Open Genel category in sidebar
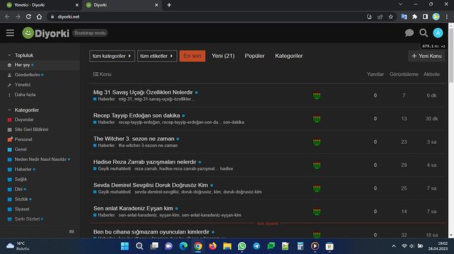454x254 pixels. click(x=20, y=150)
